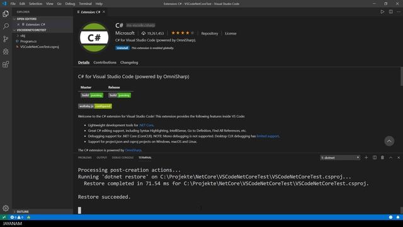Close the terminal panel
The width and height of the screenshot is (403, 227).
click(x=399, y=158)
